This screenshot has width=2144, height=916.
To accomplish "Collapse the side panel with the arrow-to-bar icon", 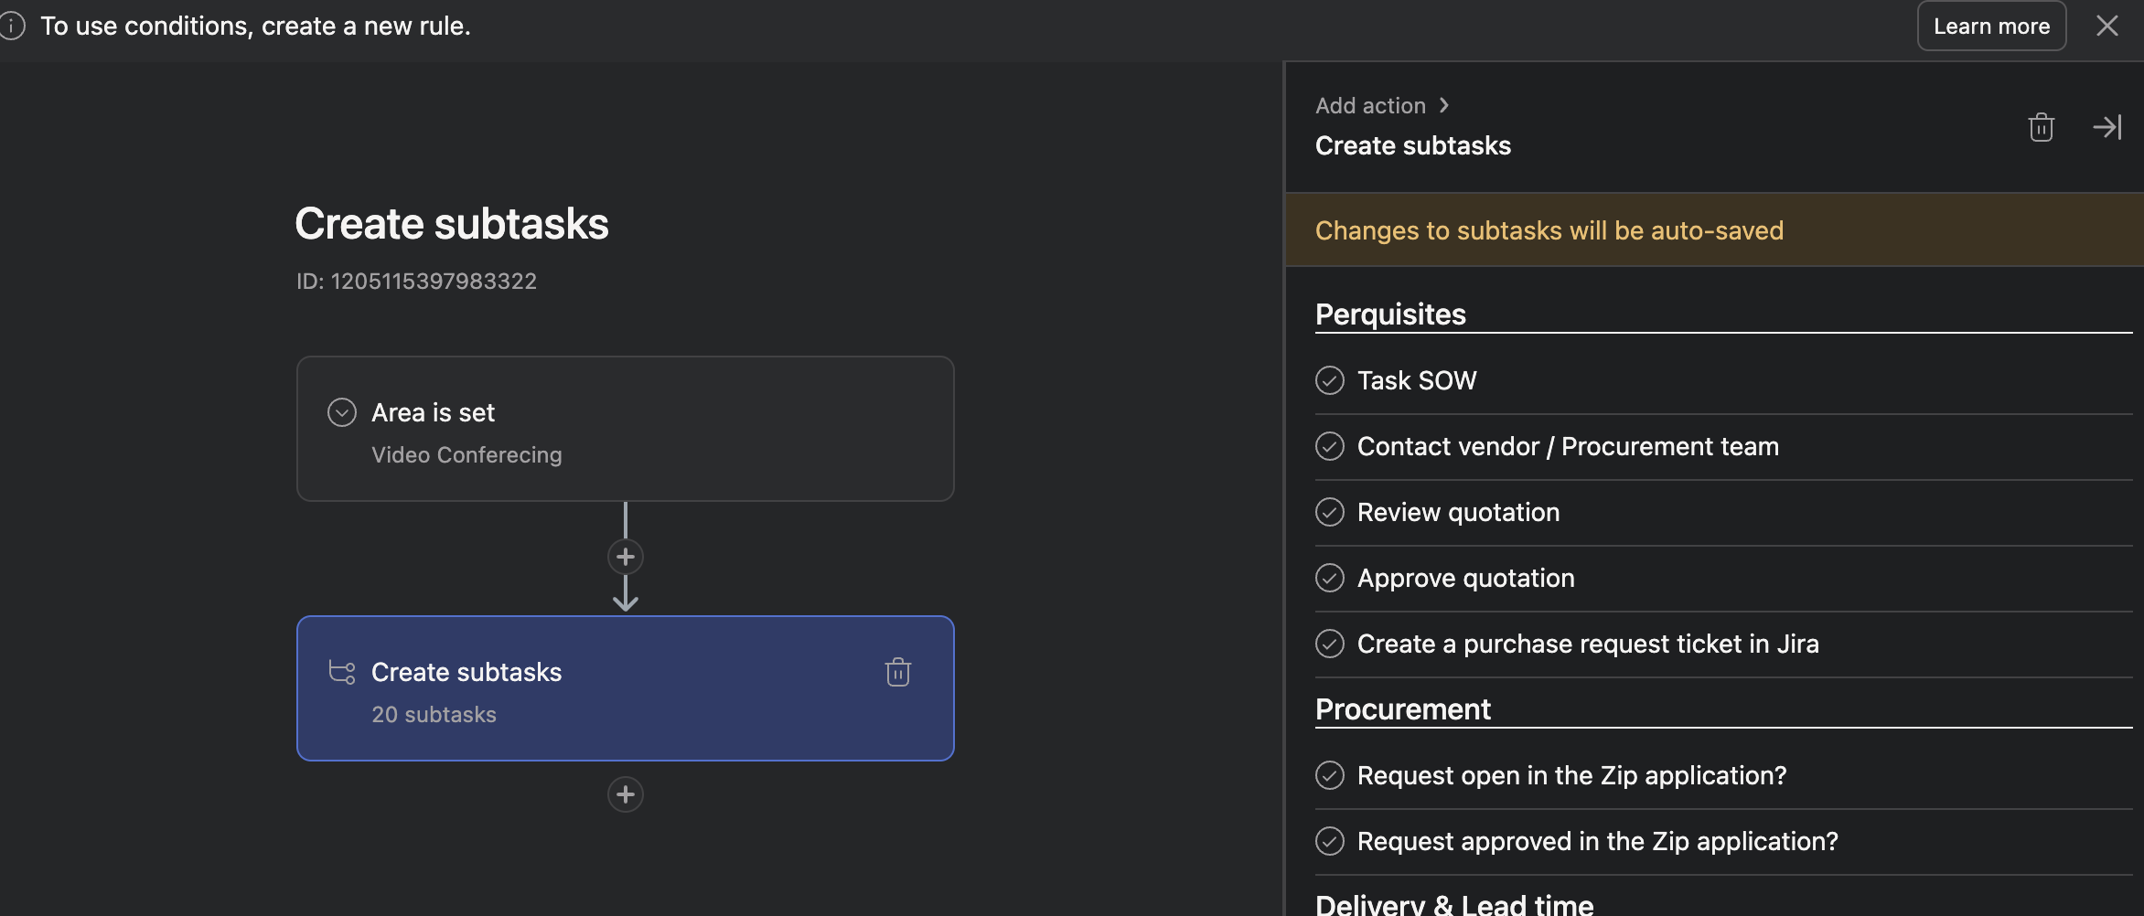I will pyautogui.click(x=2107, y=127).
